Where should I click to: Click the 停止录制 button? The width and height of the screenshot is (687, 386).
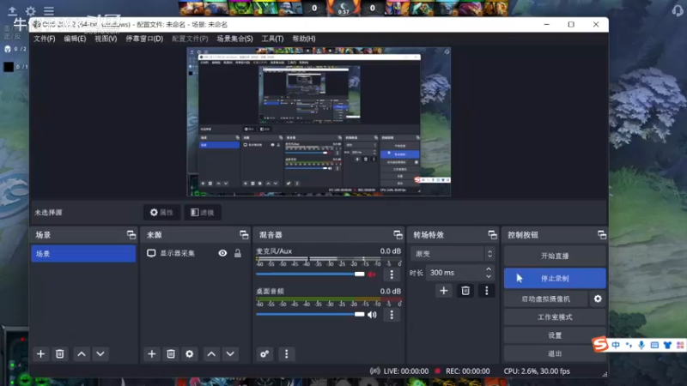(x=555, y=278)
